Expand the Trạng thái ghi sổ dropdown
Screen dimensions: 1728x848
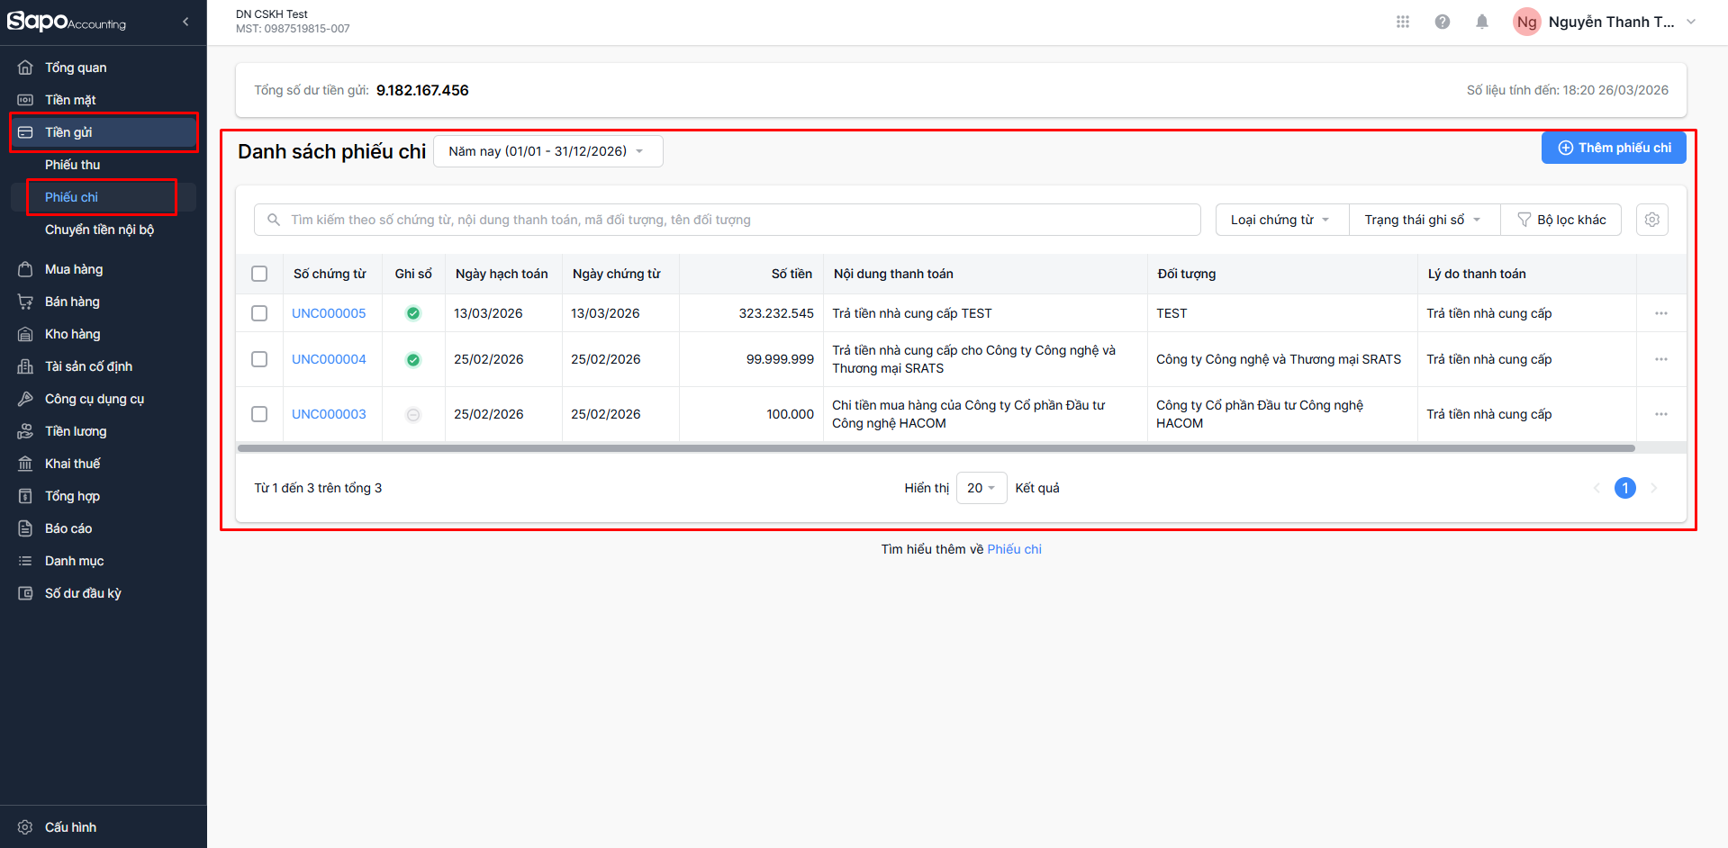point(1423,220)
